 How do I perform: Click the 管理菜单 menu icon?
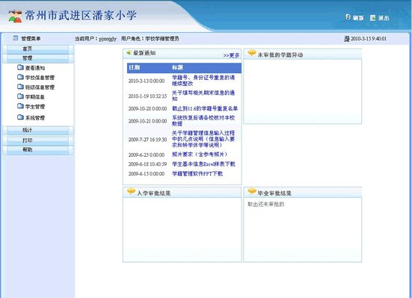[15, 38]
